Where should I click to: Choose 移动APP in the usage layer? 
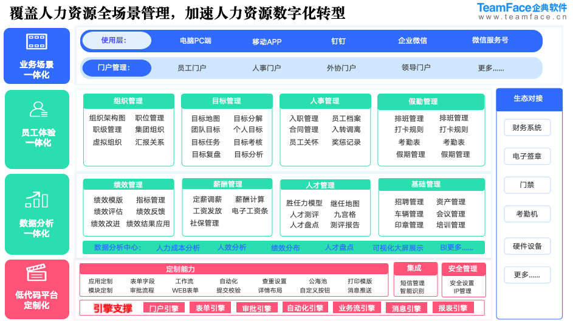267,42
